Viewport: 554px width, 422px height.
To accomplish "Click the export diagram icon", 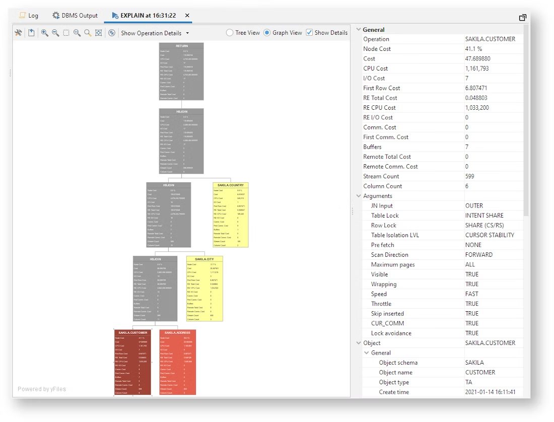I will (32, 32).
